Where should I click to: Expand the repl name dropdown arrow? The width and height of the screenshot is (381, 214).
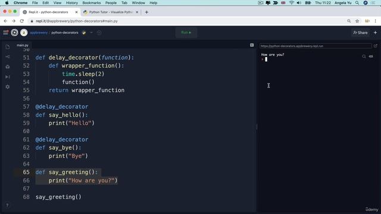click(91, 33)
